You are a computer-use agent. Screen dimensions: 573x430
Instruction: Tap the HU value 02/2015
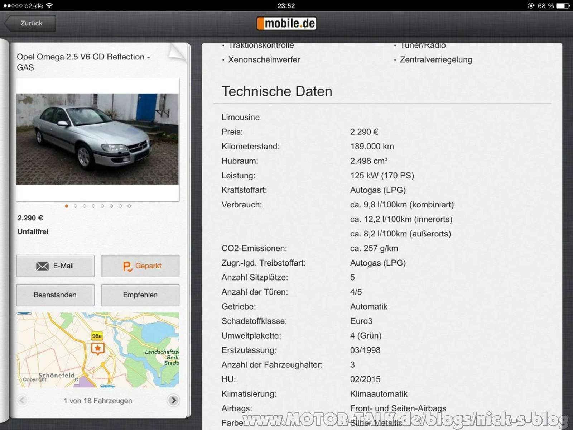365,379
